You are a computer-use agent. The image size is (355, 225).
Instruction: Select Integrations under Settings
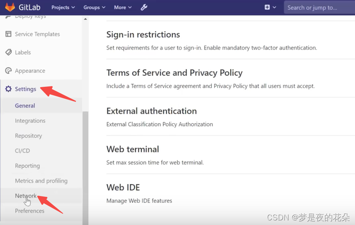click(30, 121)
